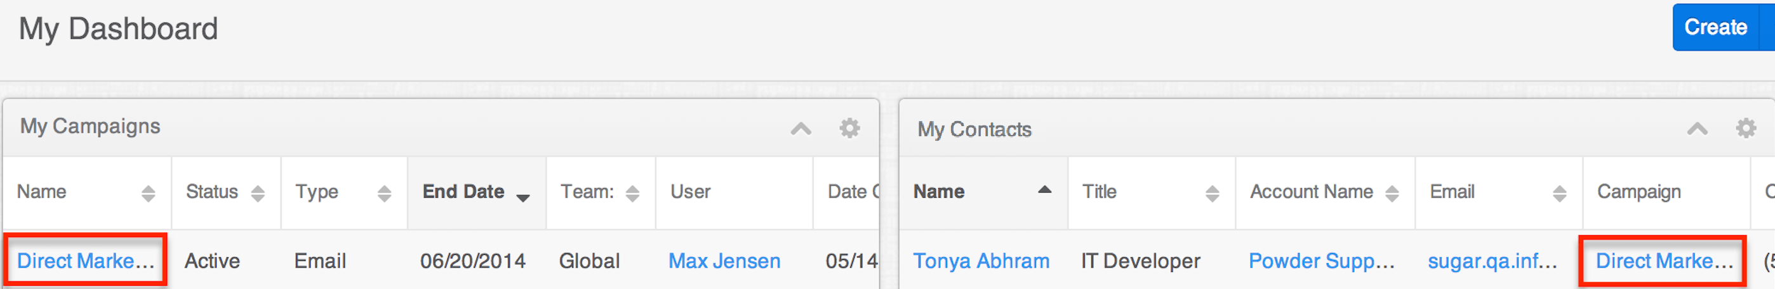Open Direct Marketing campaign in My Campaigns
Screen dimensions: 1775x289
coord(86,260)
